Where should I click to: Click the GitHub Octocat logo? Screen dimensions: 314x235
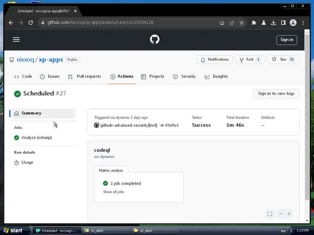click(x=155, y=39)
